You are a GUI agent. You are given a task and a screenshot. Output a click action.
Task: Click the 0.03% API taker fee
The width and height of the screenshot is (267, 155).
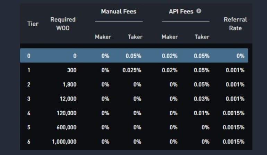click(x=202, y=99)
